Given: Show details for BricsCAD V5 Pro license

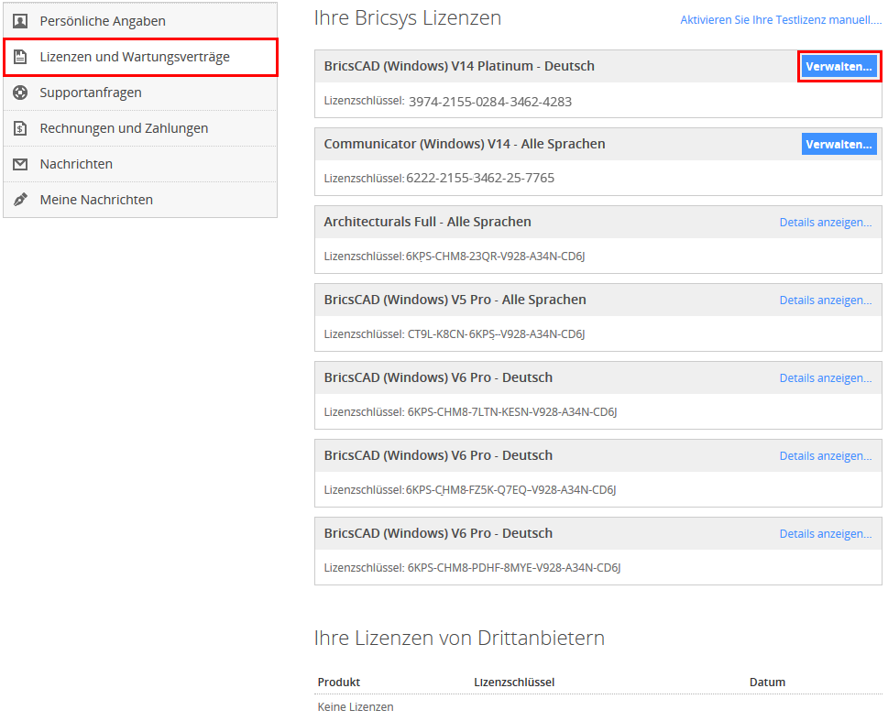Looking at the screenshot, I should click(x=825, y=300).
